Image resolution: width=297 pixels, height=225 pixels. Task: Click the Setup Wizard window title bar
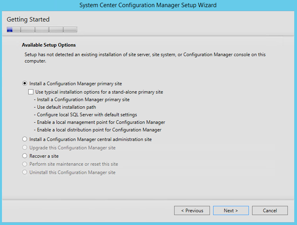pos(148,5)
